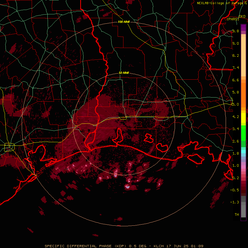Screen dimensions: 248x248
Task: Click the 5.0 value on the color scale
Action: (236, 104)
